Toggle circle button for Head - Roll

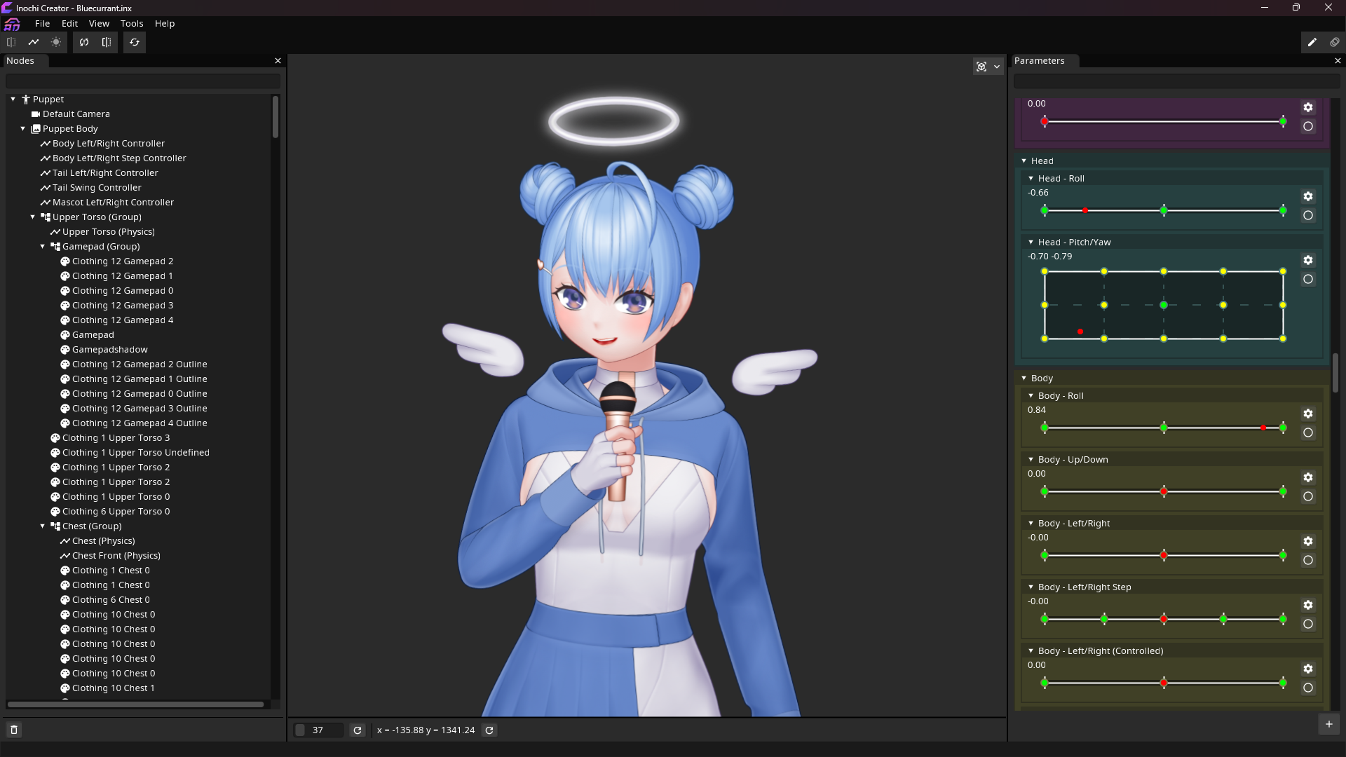(1308, 215)
